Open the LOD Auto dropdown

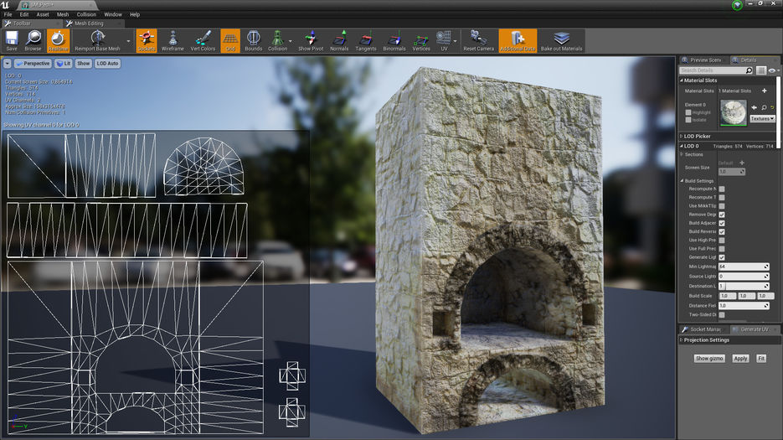(107, 64)
